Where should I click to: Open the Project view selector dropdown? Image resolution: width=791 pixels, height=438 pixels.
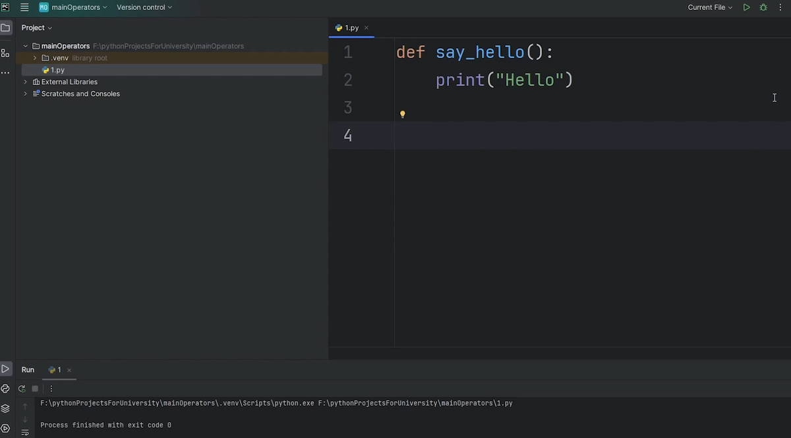pyautogui.click(x=36, y=28)
